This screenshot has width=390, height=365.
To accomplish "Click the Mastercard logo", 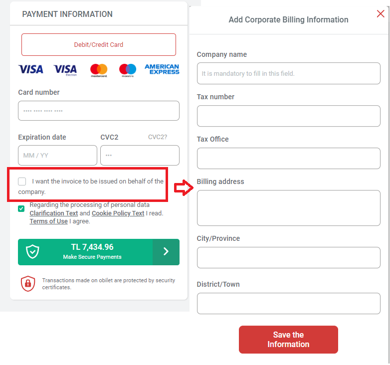I will tap(99, 70).
